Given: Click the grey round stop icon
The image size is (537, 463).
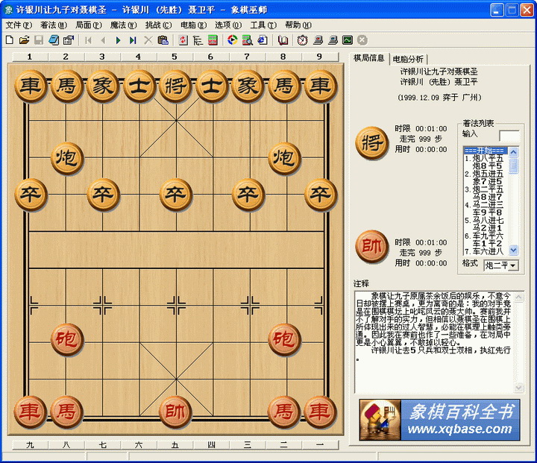Looking at the screenshot, I should click(x=362, y=40).
